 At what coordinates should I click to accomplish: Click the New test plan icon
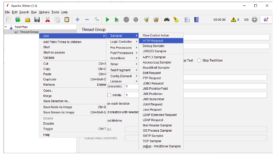pos(9,20)
